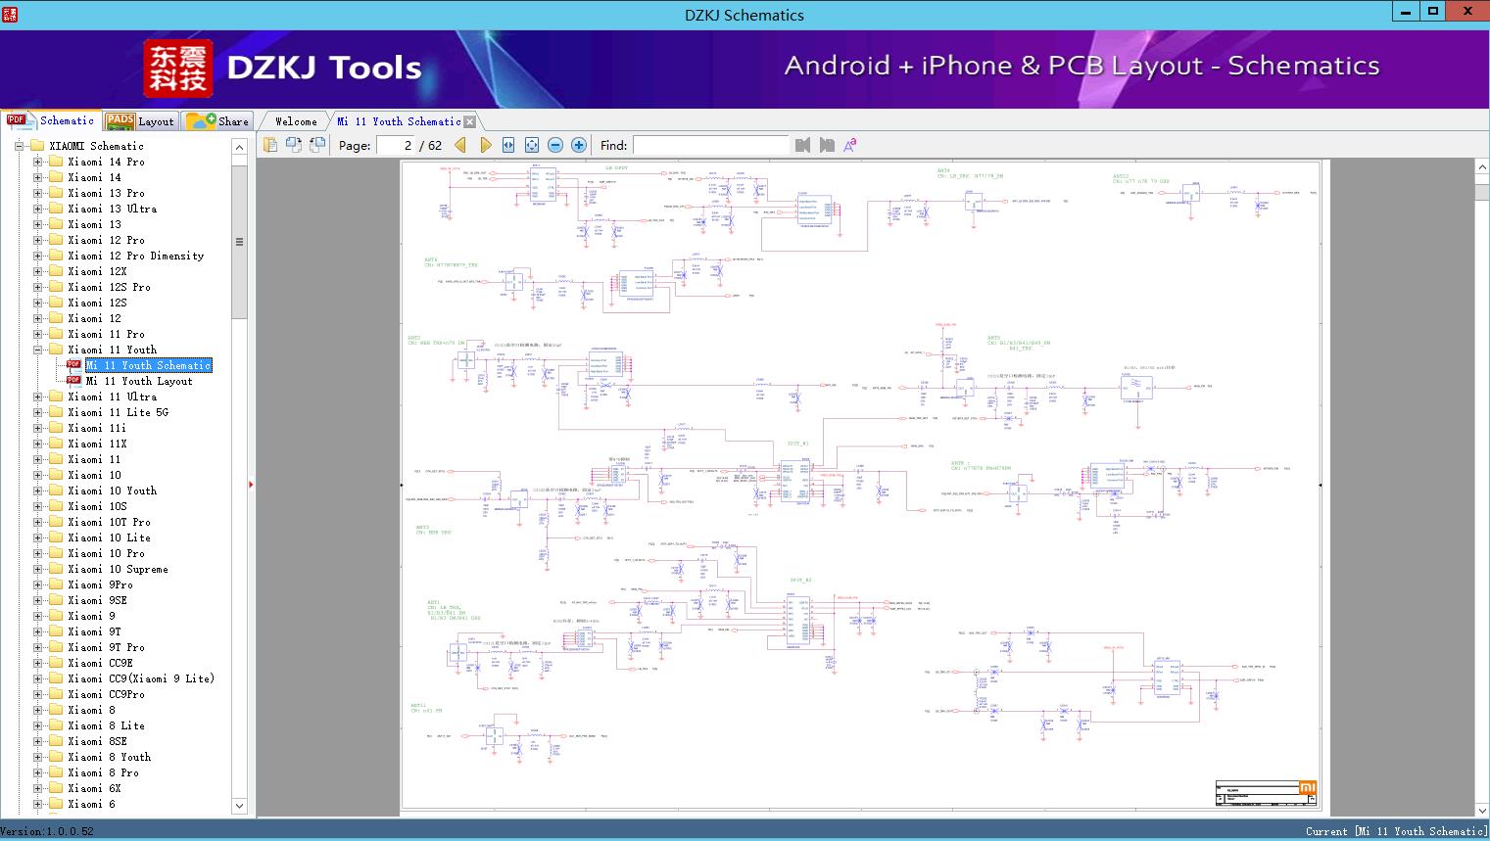Select Mi 11 Youth Schematic file

pos(148,365)
